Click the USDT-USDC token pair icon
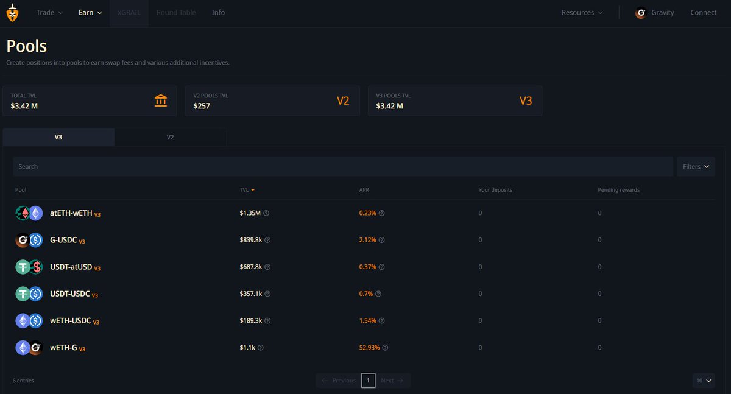 tap(29, 294)
